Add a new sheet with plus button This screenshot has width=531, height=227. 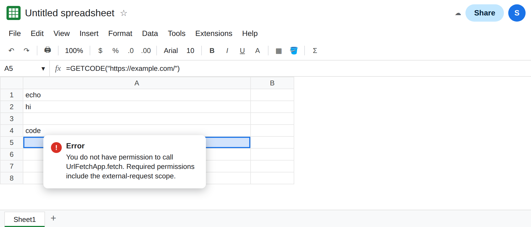(x=53, y=218)
